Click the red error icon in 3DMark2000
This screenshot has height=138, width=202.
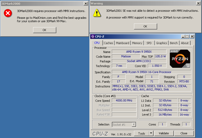pyautogui.click(x=8, y=13)
